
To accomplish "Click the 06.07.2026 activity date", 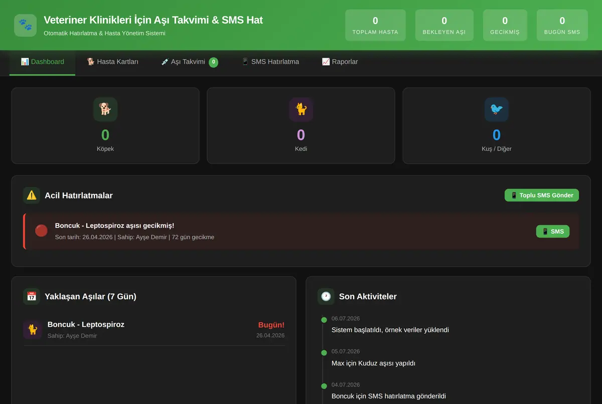I will [346, 319].
